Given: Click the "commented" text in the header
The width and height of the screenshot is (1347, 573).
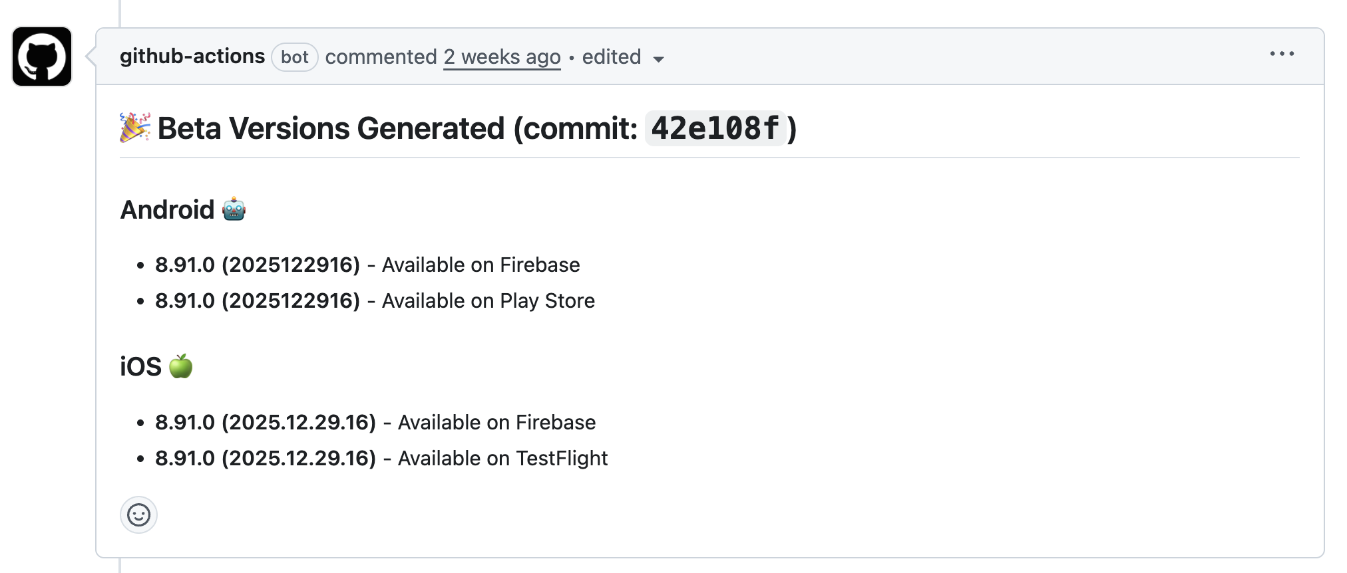Looking at the screenshot, I should (381, 57).
